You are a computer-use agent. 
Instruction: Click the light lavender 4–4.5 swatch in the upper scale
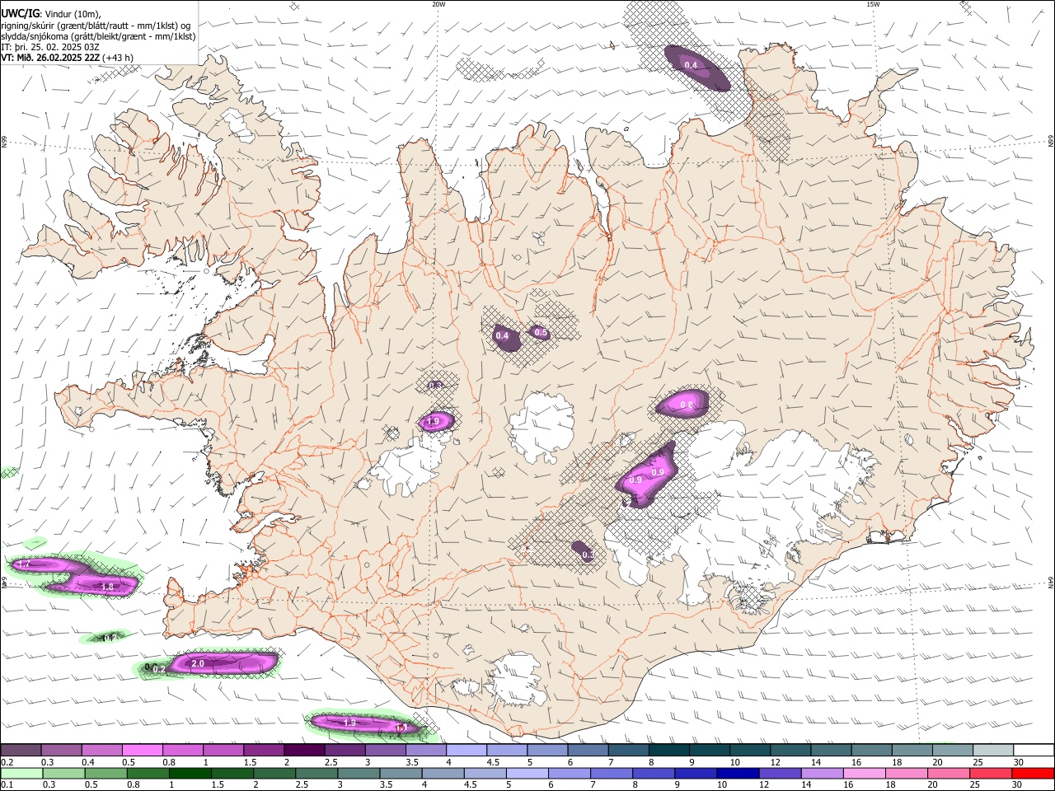[x=467, y=750]
